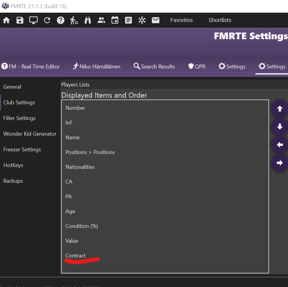288x287 pixels.
Task: Select Age in displayed items list
Action: click(x=165, y=211)
